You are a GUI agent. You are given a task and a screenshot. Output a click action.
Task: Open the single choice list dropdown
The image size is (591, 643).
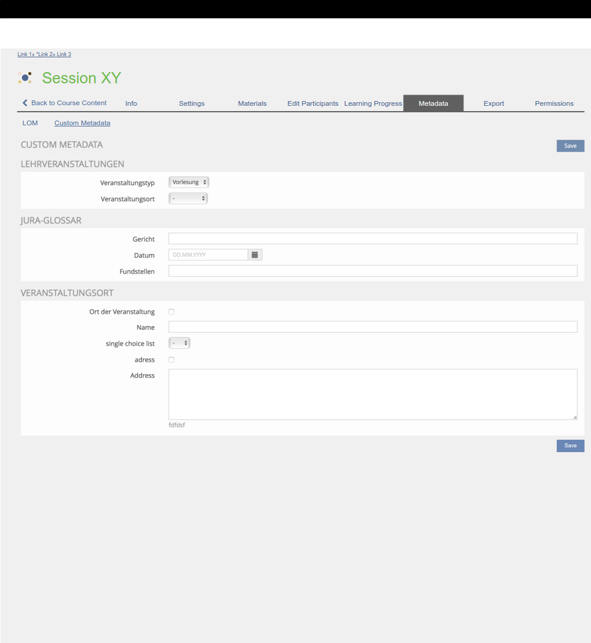pos(179,343)
